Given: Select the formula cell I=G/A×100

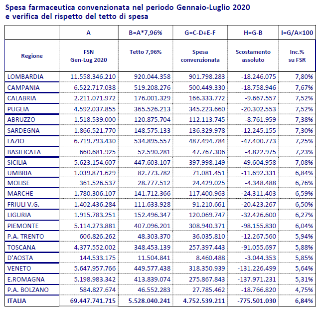Looking at the screenshot, I should click(x=297, y=32).
